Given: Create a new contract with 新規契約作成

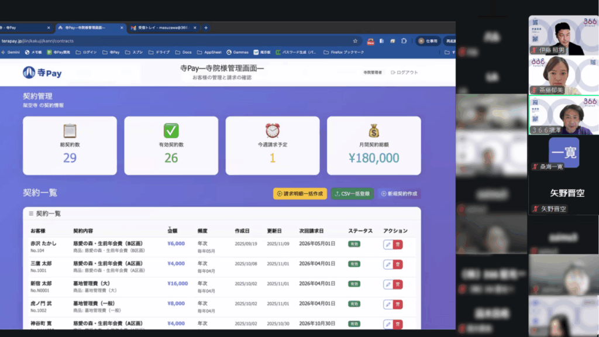Looking at the screenshot, I should point(400,194).
